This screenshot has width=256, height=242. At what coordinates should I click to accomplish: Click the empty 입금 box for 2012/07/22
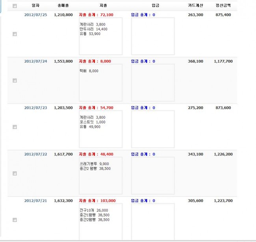tap(153, 176)
